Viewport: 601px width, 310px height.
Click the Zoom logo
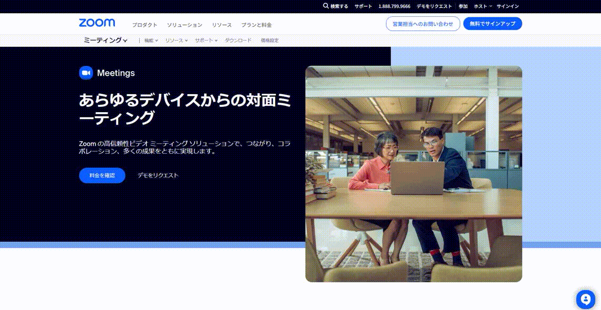(x=97, y=23)
